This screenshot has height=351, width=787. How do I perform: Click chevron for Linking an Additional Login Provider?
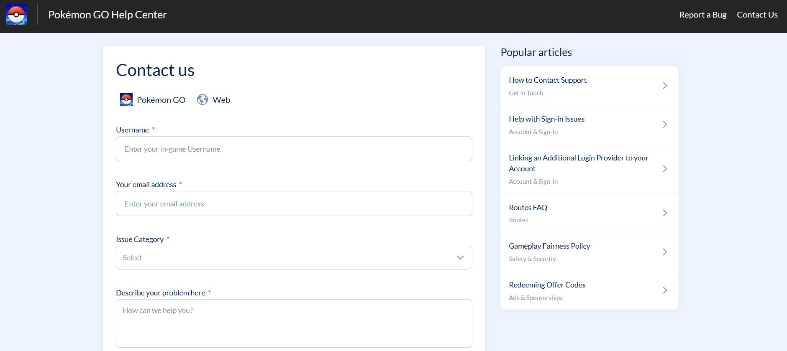[665, 169]
